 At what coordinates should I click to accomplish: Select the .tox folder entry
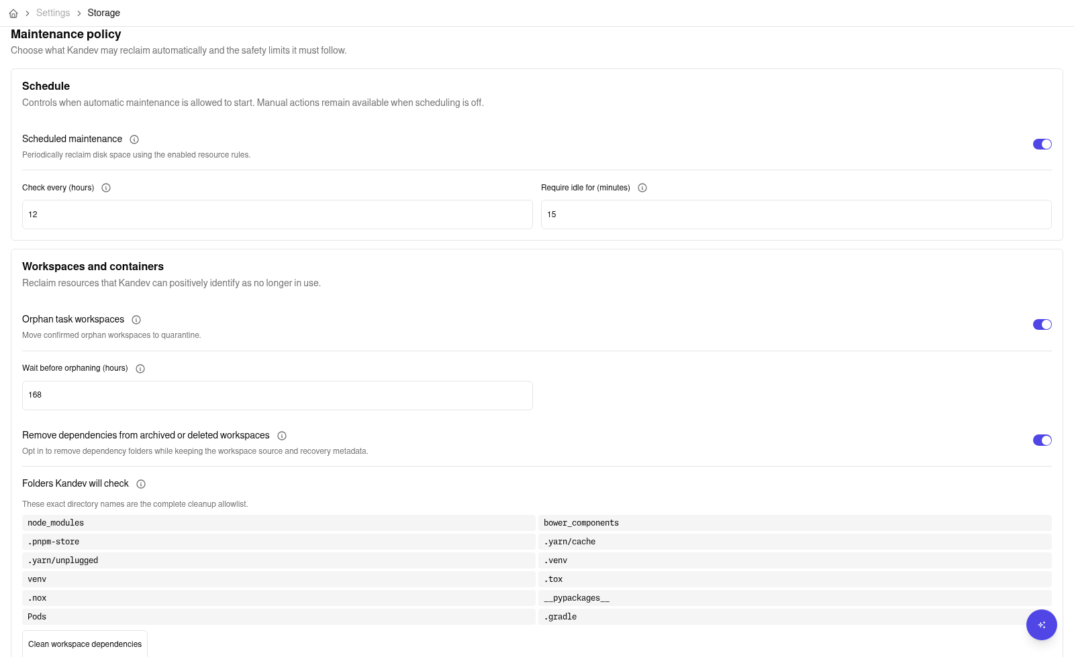pos(795,579)
